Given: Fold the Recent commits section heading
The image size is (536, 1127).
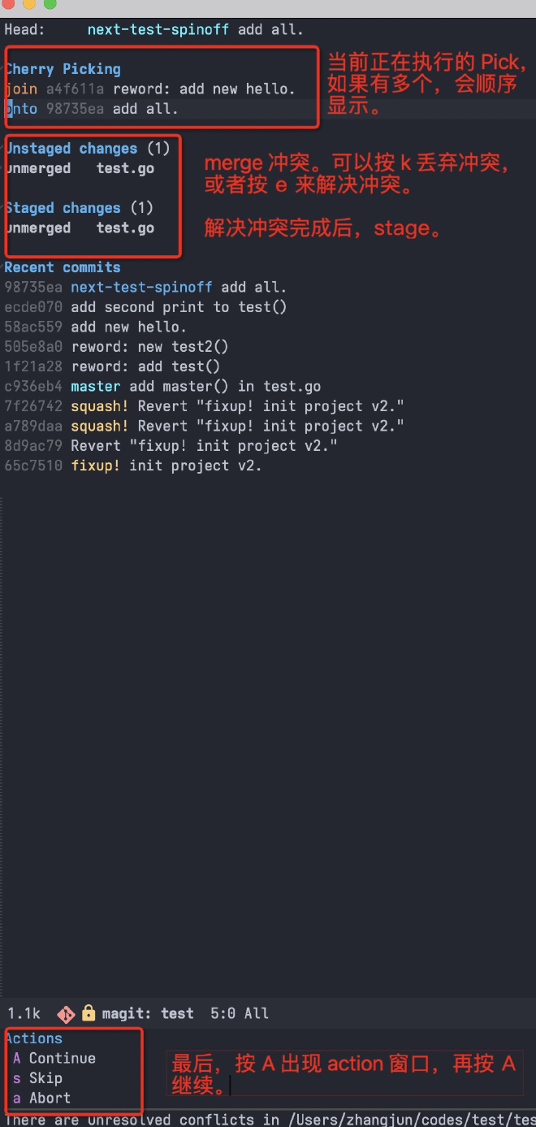Looking at the screenshot, I should pos(63,267).
